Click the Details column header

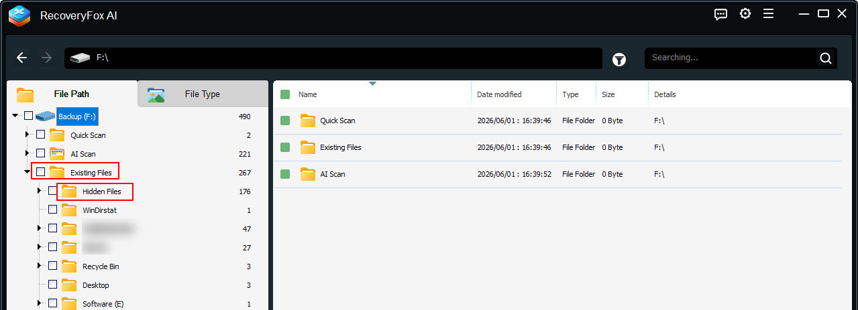pos(665,94)
